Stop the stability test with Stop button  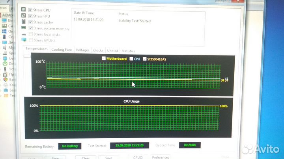coord(55,157)
